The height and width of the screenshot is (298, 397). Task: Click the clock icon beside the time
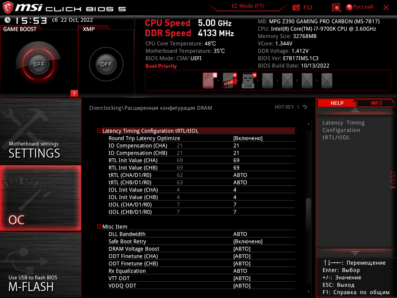point(8,20)
